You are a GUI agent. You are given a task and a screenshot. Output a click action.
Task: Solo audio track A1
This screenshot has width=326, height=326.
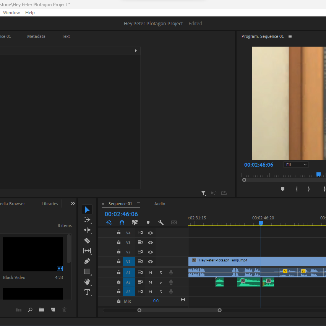(161, 272)
